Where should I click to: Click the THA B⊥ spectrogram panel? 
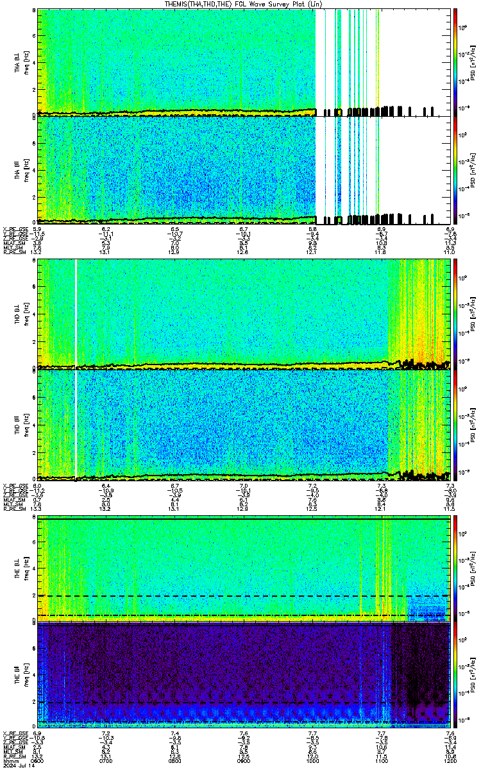[244, 62]
